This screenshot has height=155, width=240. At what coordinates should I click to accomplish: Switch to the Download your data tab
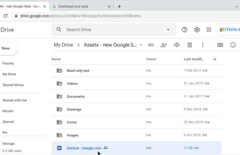click(x=81, y=7)
